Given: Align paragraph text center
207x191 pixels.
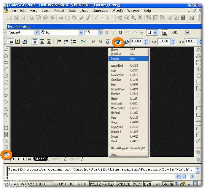Looking at the screenshot, I should click(17, 42).
